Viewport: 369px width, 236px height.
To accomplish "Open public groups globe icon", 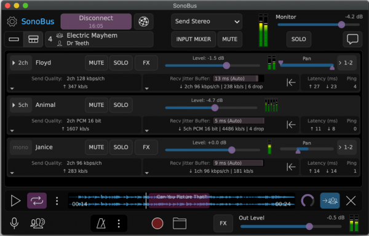I will point(143,22).
